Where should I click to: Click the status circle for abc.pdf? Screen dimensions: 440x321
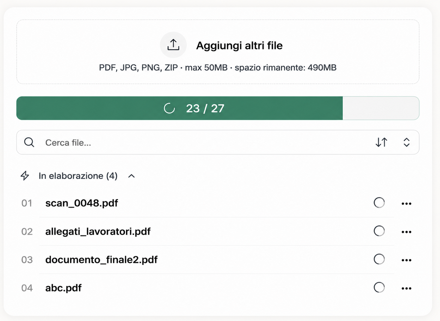point(379,287)
